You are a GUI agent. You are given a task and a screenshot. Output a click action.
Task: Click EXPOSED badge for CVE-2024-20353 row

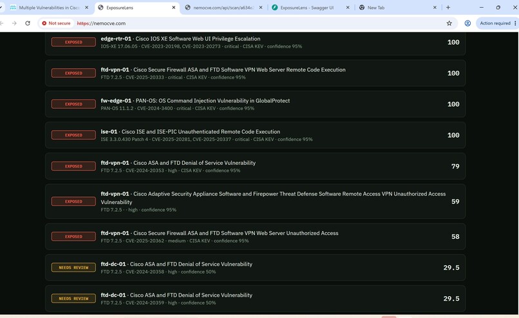click(x=73, y=166)
